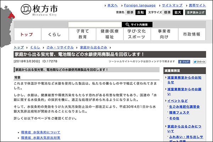Set background color to 標準
The width and height of the screenshot is (213, 142).
click(130, 12)
